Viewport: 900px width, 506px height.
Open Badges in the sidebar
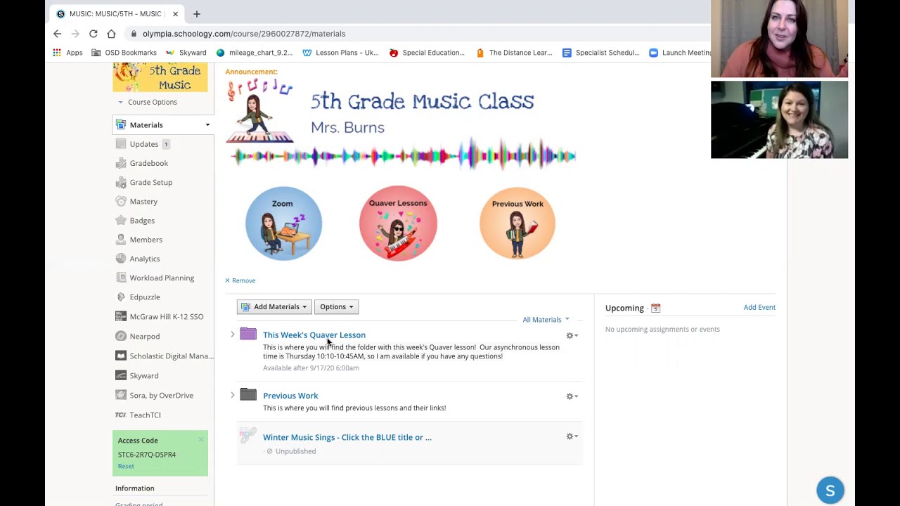(142, 221)
